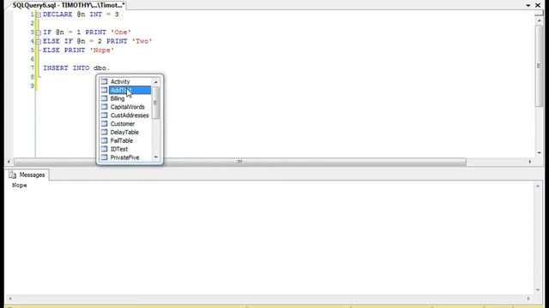Click the table icon beside DelayTable
This screenshot has width=549, height=308.
tap(104, 132)
